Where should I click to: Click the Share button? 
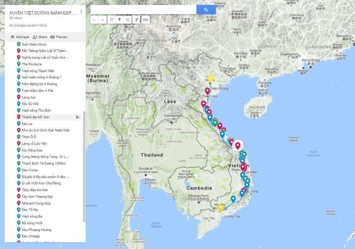[x=40, y=37]
